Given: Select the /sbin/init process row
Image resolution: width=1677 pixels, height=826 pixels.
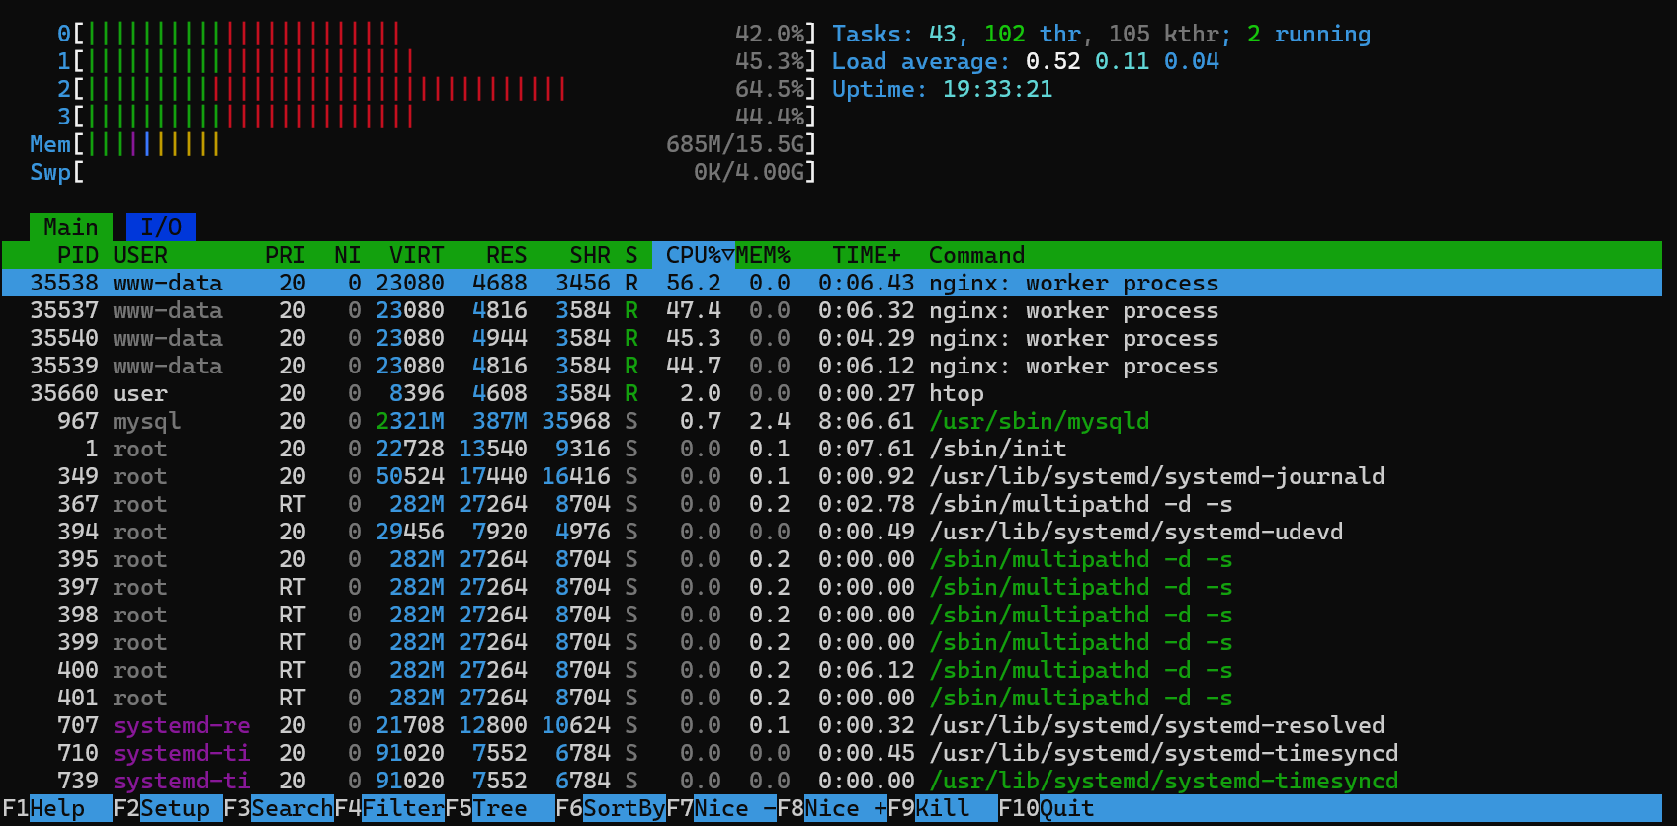Looking at the screenshot, I should tap(832, 449).
